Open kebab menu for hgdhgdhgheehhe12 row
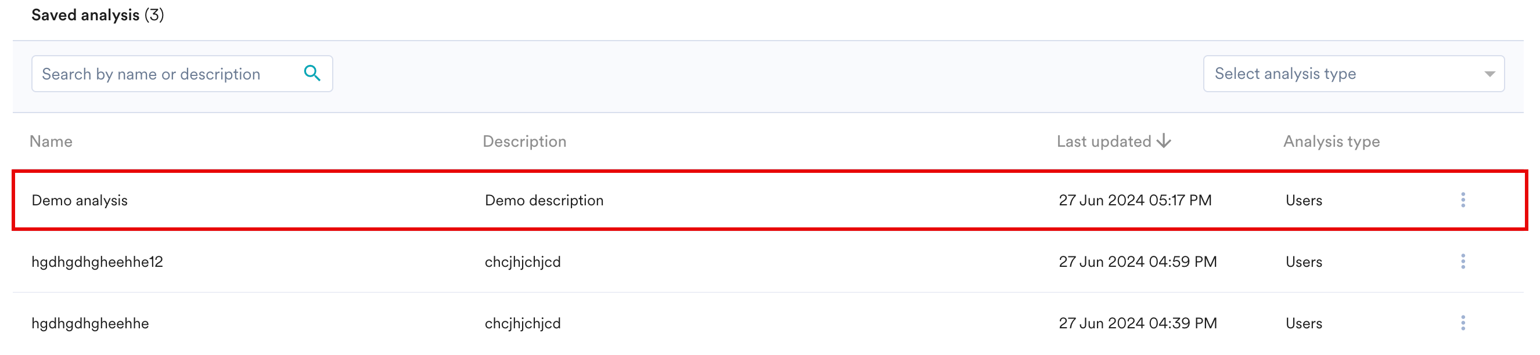The height and width of the screenshot is (355, 1540). click(1462, 261)
